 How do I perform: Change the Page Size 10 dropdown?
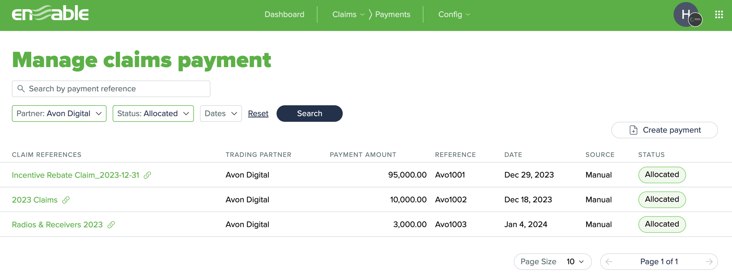552,262
